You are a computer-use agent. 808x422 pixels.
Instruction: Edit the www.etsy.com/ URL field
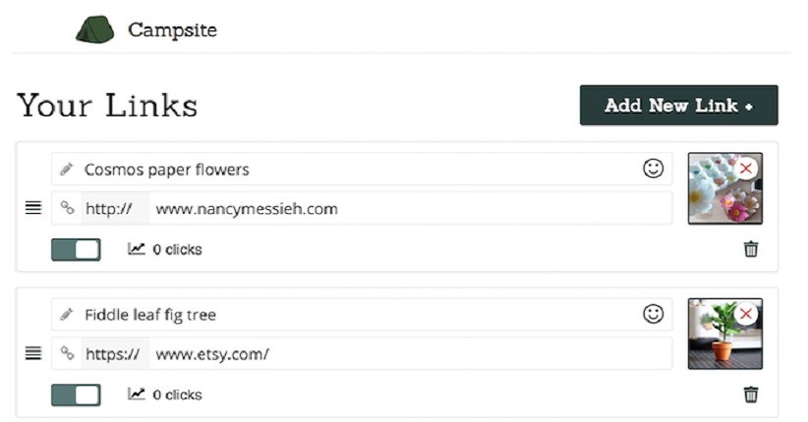409,353
